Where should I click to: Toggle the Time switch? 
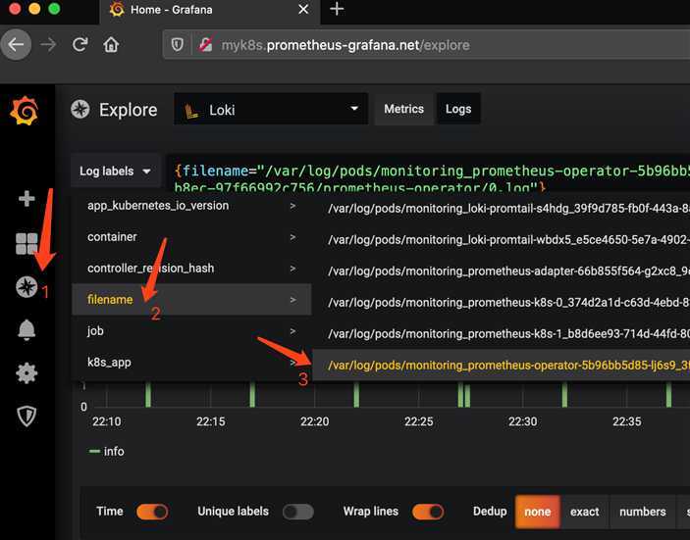click(152, 512)
